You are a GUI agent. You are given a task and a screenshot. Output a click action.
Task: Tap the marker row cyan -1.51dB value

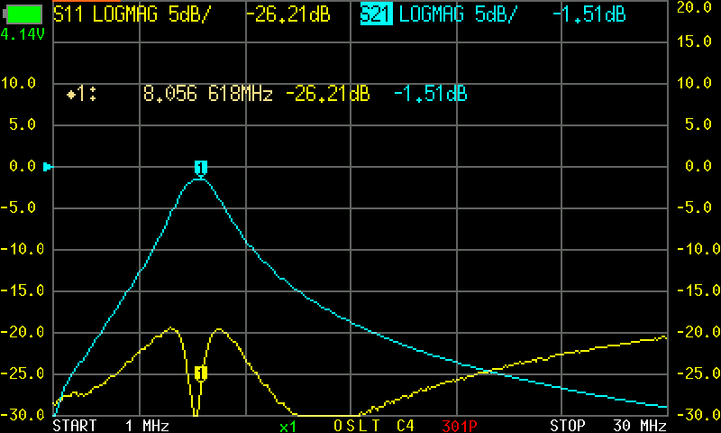tap(431, 94)
